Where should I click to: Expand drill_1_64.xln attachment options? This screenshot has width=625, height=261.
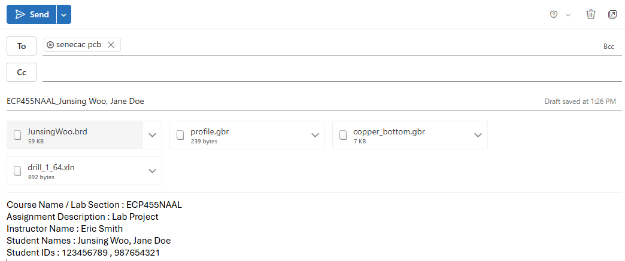[152, 171]
